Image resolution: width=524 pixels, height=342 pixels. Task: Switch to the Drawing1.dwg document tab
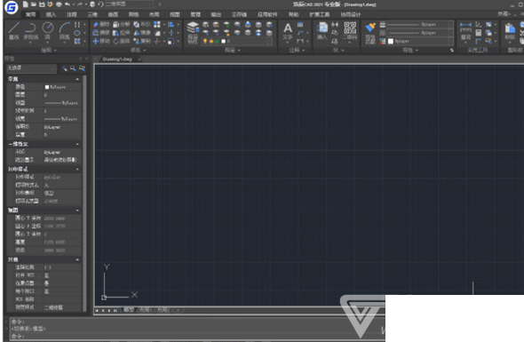(117, 60)
